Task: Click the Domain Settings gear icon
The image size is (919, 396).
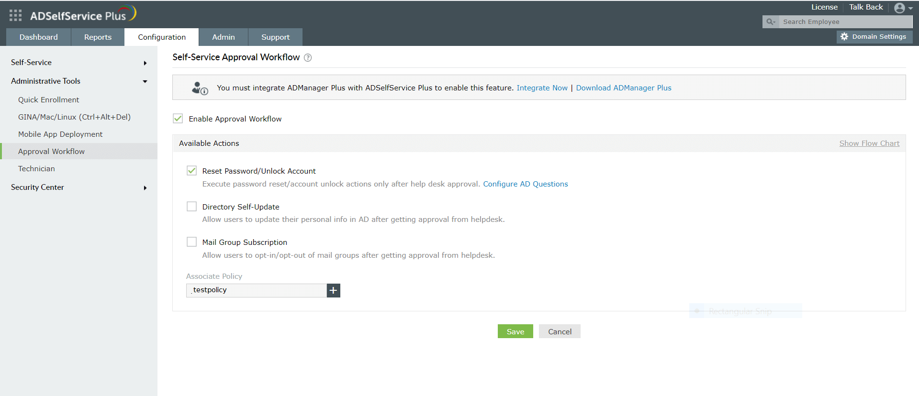Action: click(844, 37)
